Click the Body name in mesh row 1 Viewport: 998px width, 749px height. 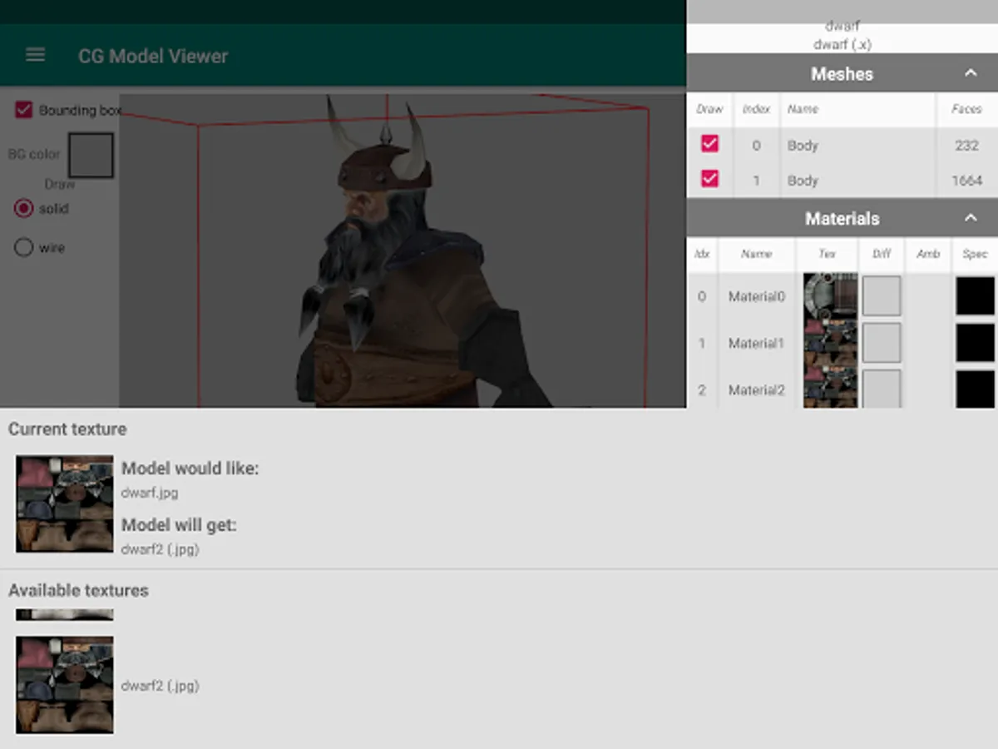tap(803, 181)
